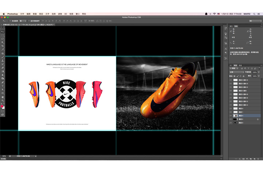263x172 pixels.
Task: Open the History panel icon in dock
Action: [226, 28]
